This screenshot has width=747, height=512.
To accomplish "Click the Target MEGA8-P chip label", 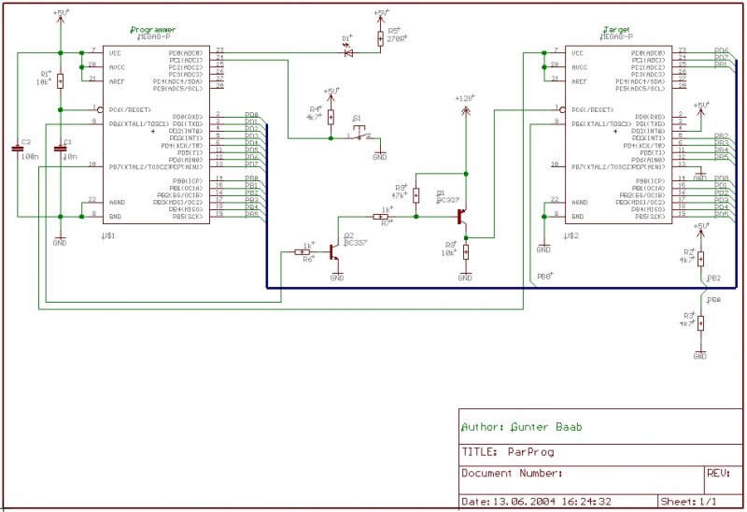I will point(617,33).
